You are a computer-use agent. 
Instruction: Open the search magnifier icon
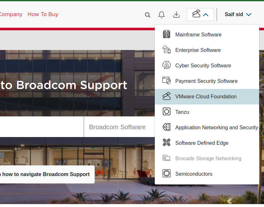tap(147, 15)
